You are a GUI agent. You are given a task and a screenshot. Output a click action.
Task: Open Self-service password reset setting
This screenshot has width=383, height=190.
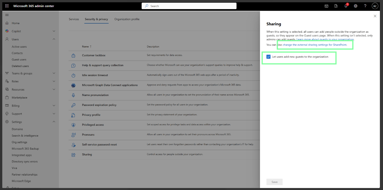(x=100, y=145)
